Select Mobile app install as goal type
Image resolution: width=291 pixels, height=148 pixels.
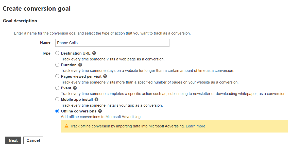tap(57, 99)
